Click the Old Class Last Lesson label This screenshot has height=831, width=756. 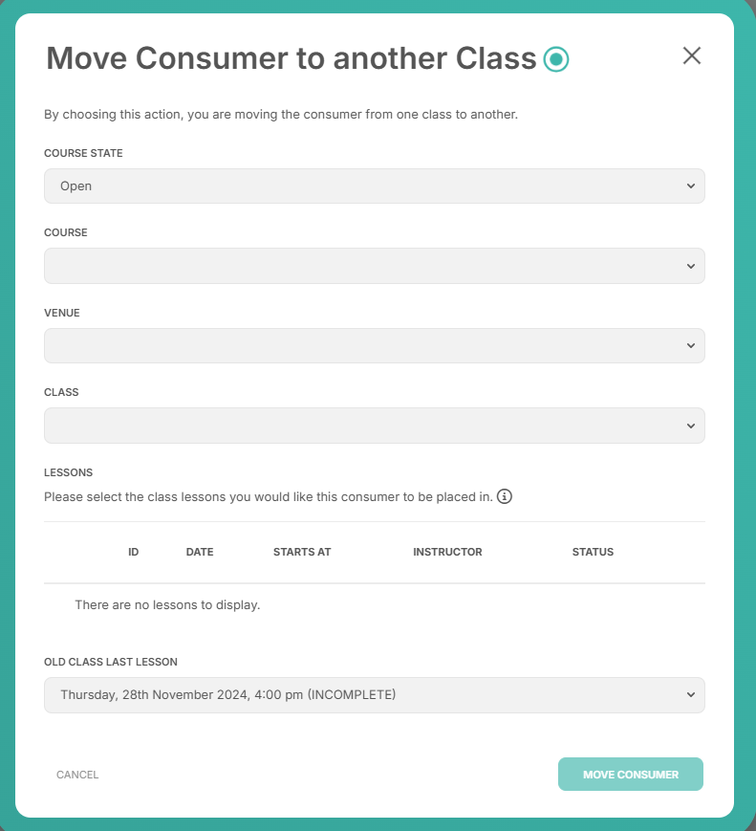pyautogui.click(x=111, y=662)
